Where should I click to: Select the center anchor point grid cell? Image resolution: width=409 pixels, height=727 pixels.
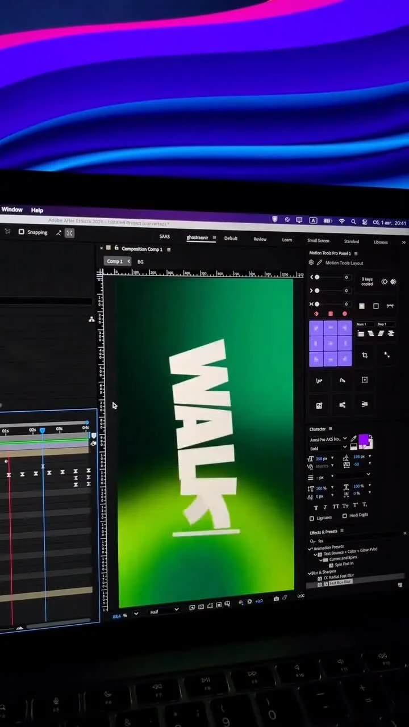[331, 344]
